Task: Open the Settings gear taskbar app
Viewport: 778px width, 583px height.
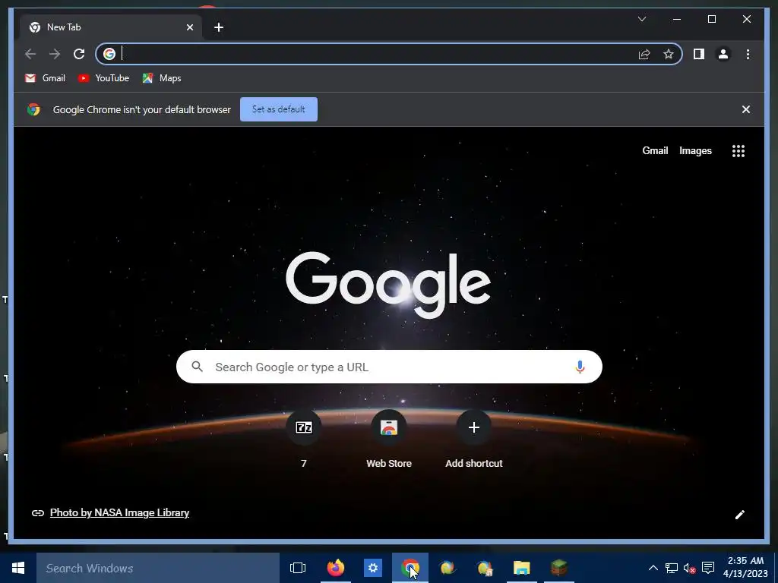Action: coord(372,568)
